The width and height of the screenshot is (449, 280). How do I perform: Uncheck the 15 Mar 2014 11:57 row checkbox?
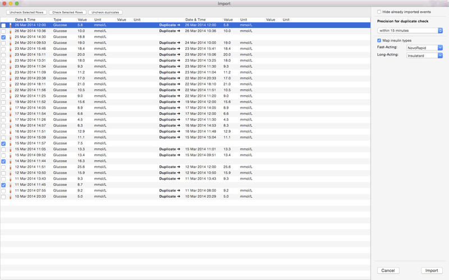[3, 143]
